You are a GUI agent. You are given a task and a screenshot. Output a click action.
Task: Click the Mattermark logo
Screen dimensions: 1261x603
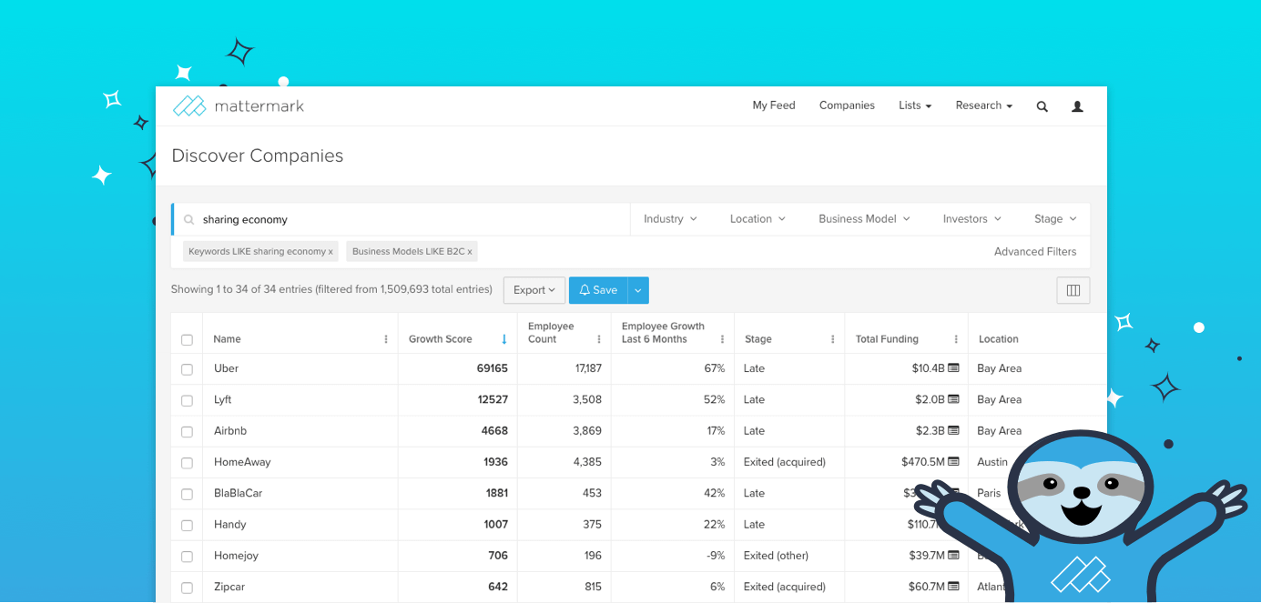(239, 106)
